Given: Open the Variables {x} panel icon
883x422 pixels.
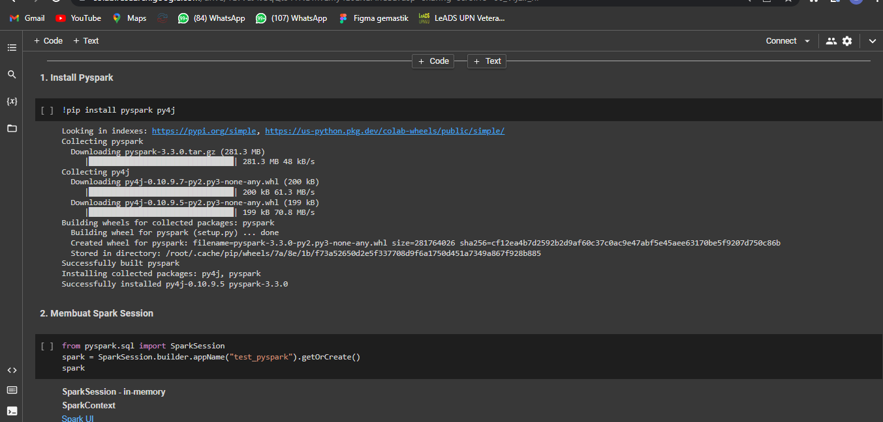Looking at the screenshot, I should [12, 102].
